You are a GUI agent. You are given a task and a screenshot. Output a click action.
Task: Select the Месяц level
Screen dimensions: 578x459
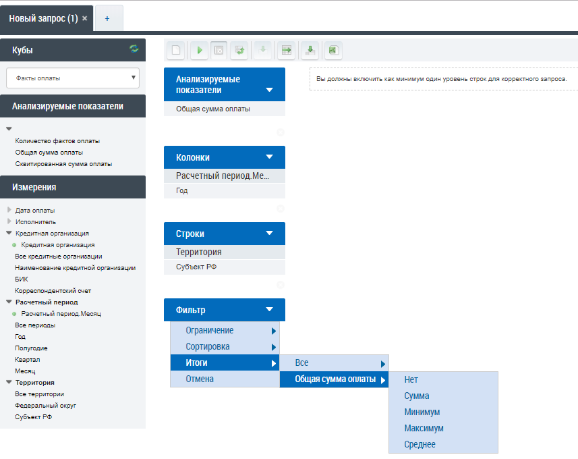coord(25,371)
